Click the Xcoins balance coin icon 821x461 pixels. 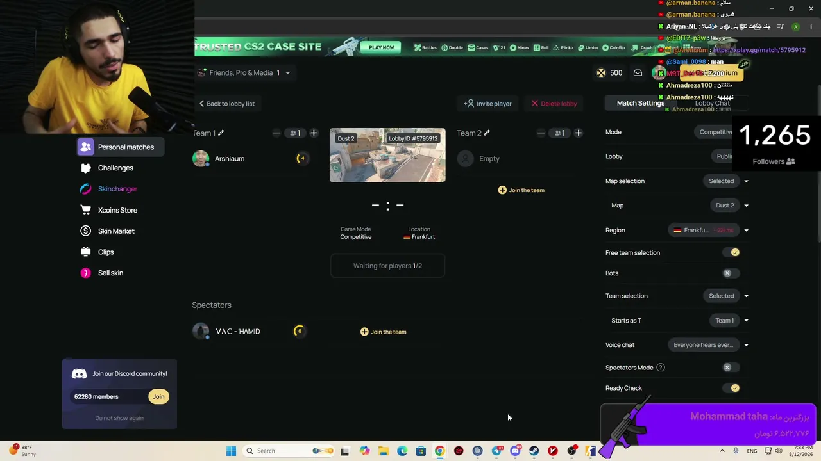(x=601, y=73)
